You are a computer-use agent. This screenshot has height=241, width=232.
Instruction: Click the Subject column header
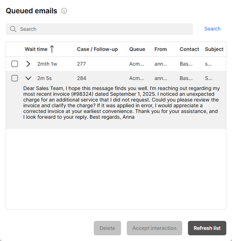pos(214,49)
